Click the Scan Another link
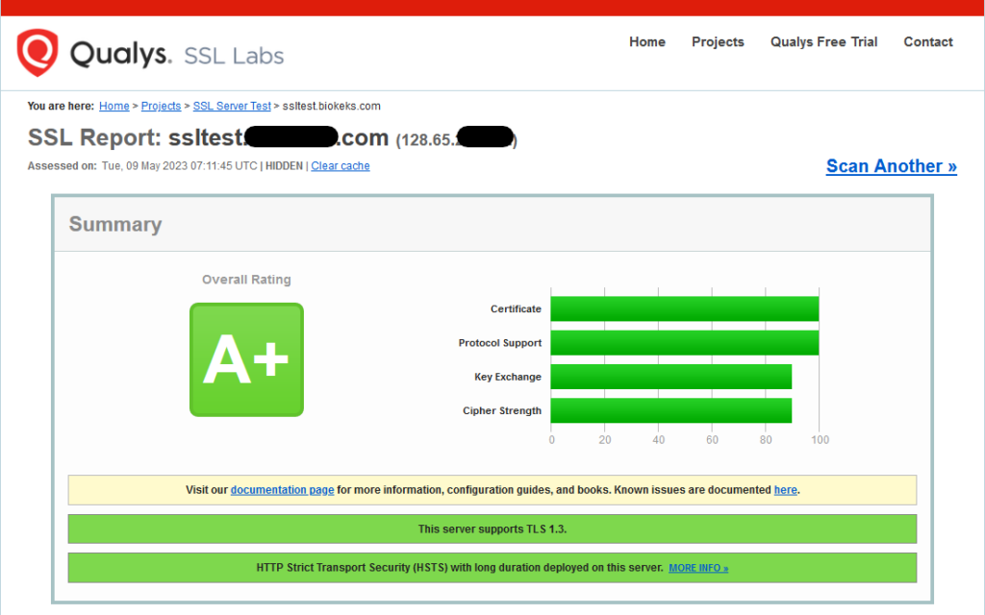Image resolution: width=985 pixels, height=615 pixels. (891, 166)
